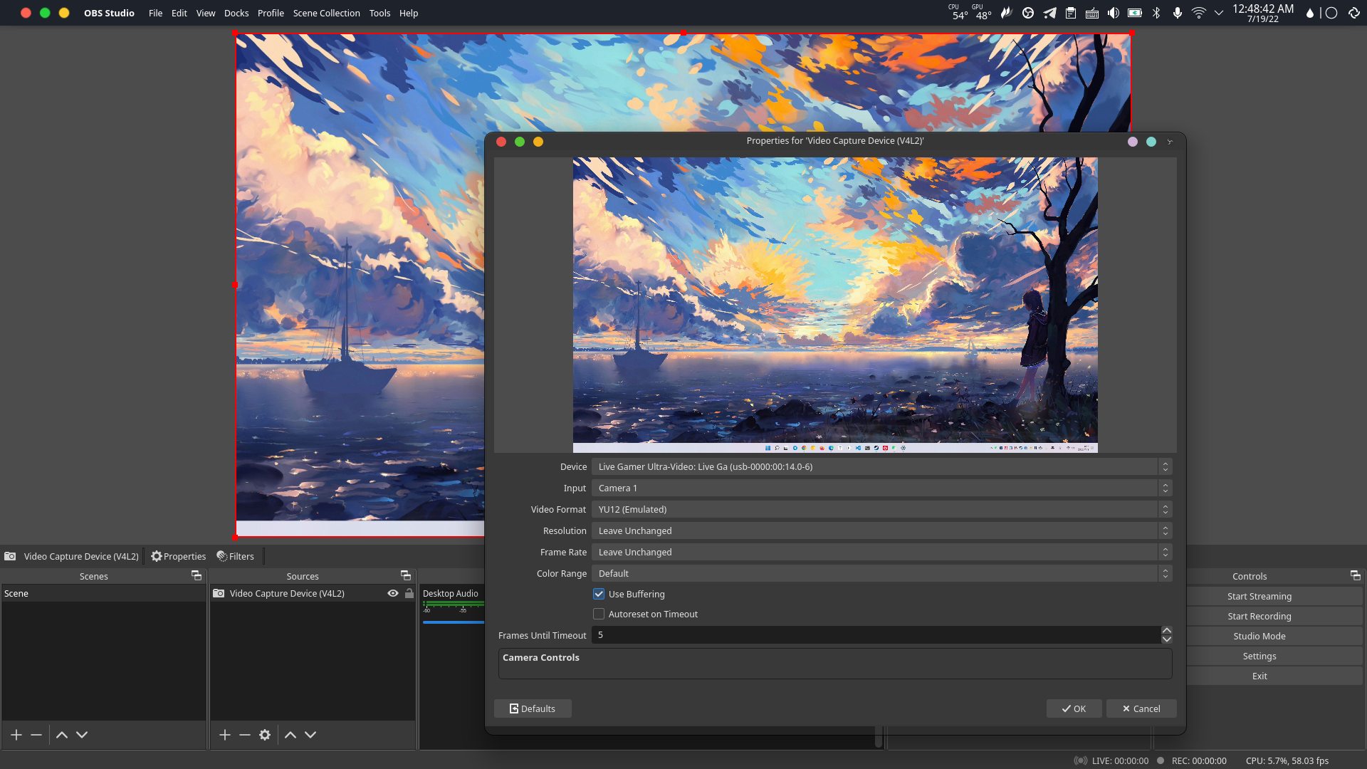Hide the Video Capture Device source with the eye icon
1367x769 pixels.
393,593
